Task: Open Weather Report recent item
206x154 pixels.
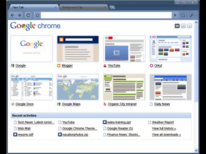Action: click(163, 122)
